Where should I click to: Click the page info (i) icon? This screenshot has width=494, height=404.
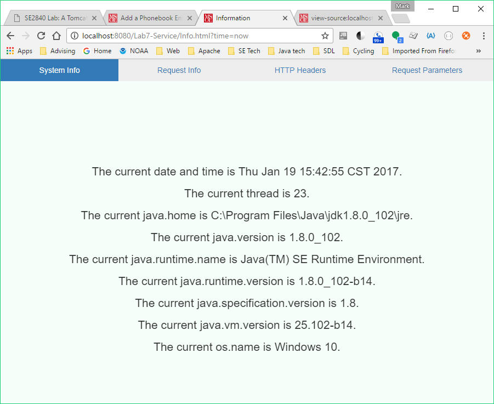[x=75, y=35]
